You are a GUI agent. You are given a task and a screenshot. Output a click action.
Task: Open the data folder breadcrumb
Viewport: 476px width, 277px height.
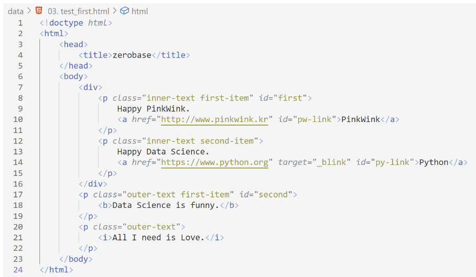(x=16, y=11)
